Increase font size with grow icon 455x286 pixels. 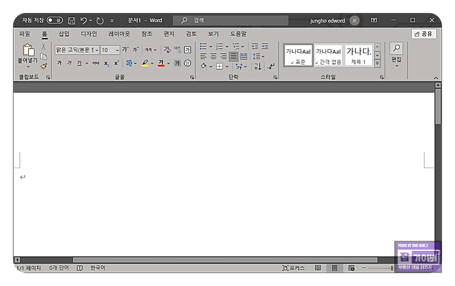[125, 49]
